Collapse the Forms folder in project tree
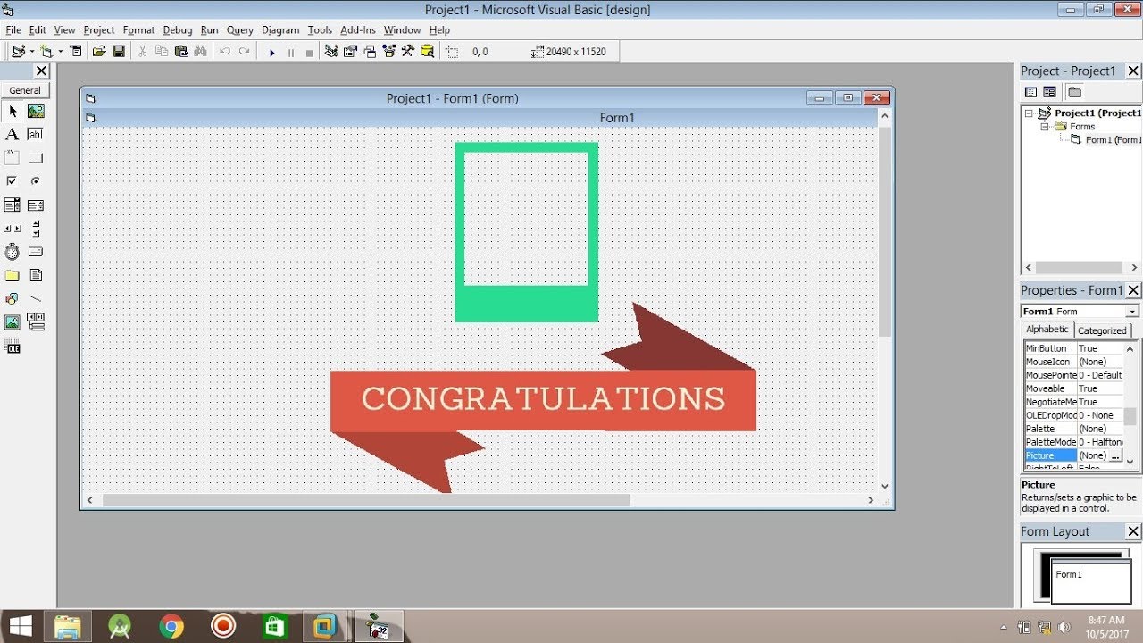1143x643 pixels. [x=1046, y=127]
